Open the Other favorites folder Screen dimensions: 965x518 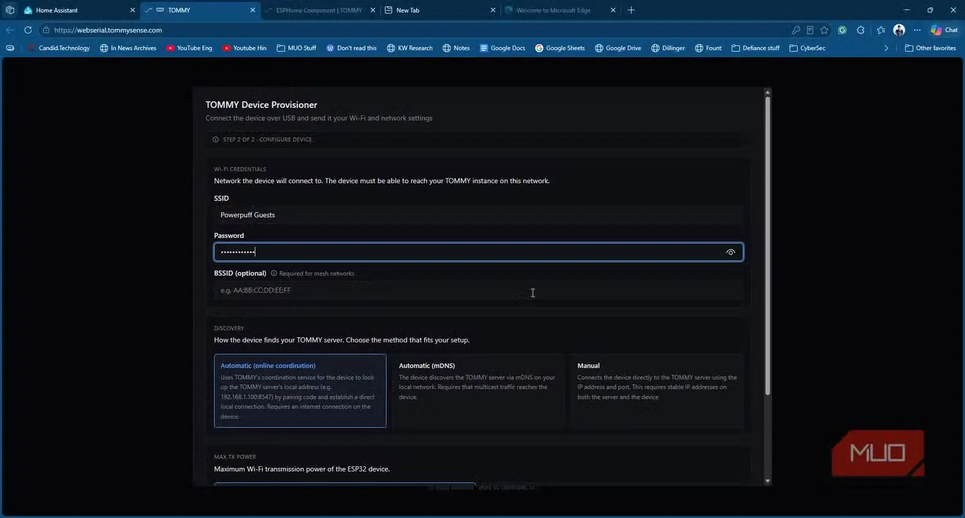pyautogui.click(x=930, y=48)
